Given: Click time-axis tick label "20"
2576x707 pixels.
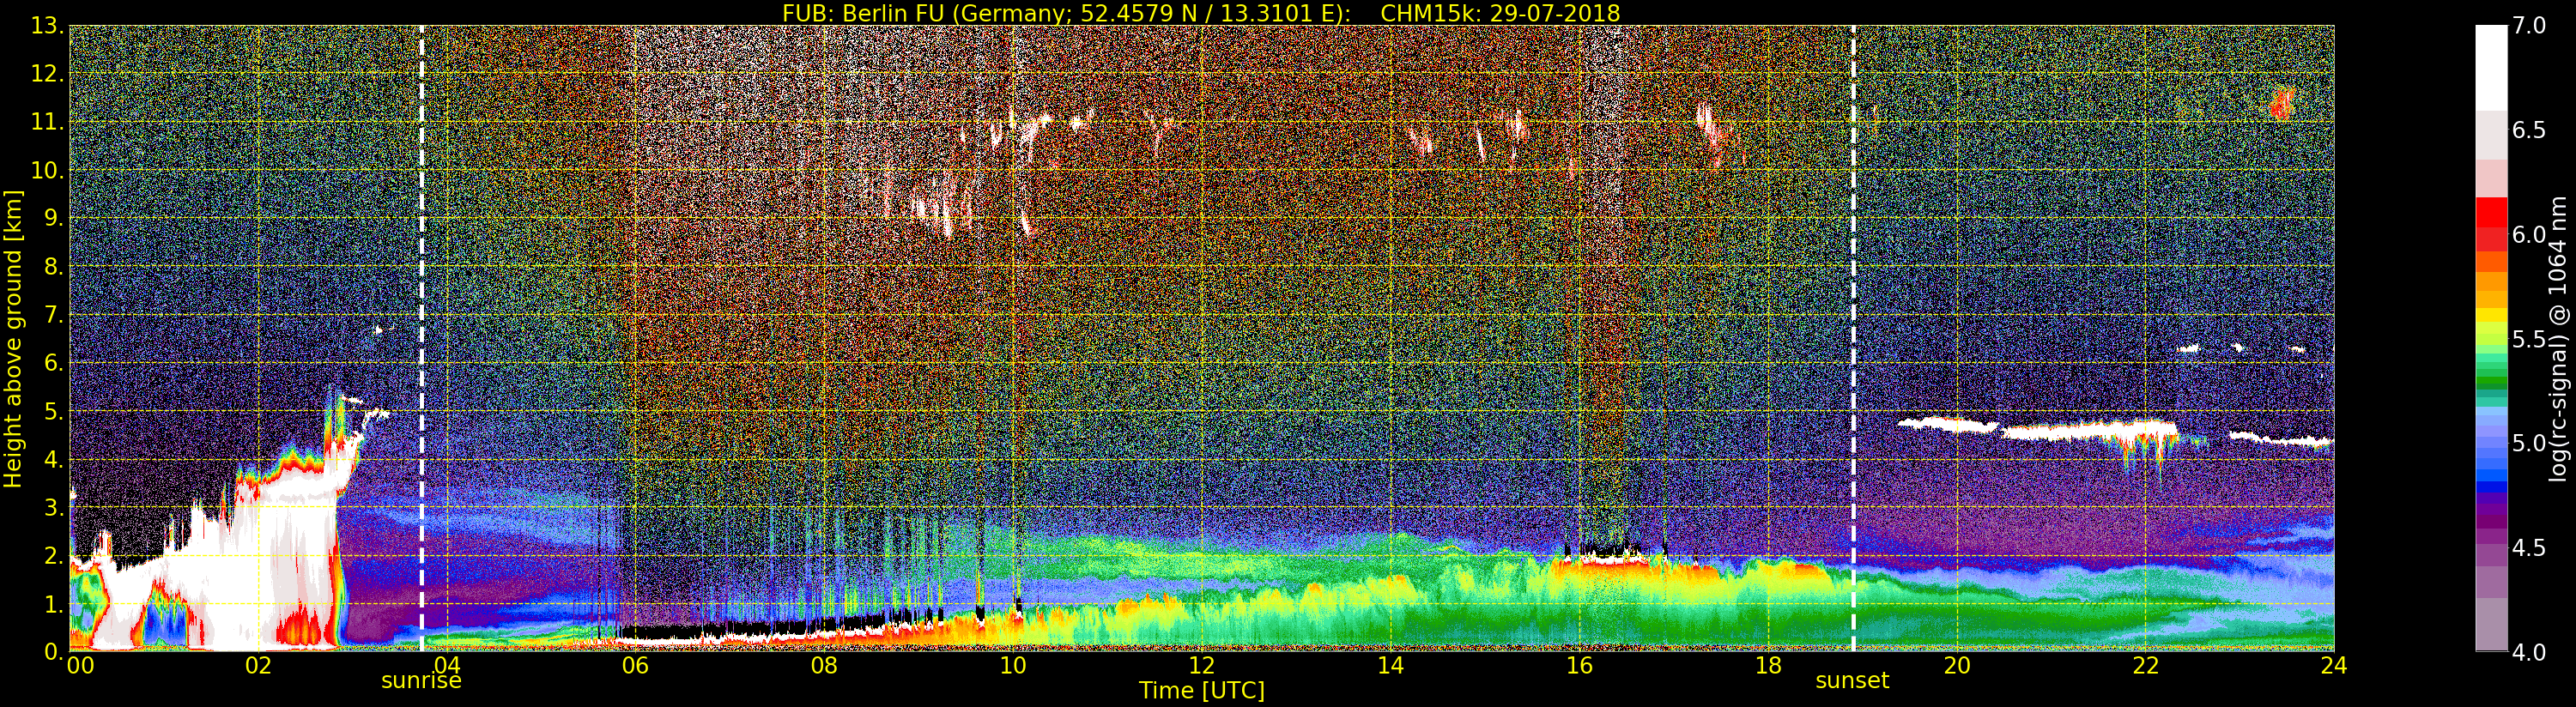Looking at the screenshot, I should [1957, 665].
